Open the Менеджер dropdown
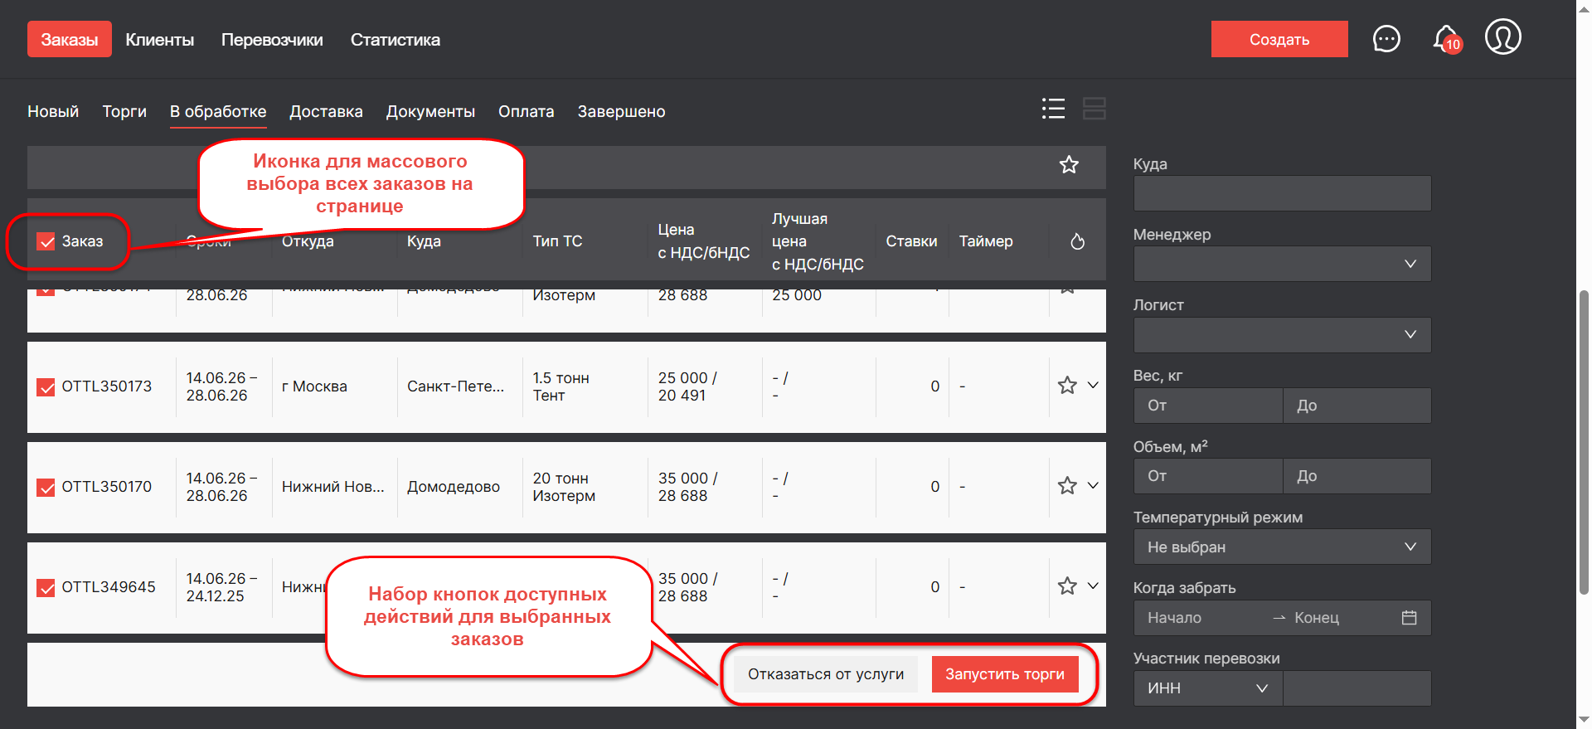The height and width of the screenshot is (729, 1592). point(1281,264)
